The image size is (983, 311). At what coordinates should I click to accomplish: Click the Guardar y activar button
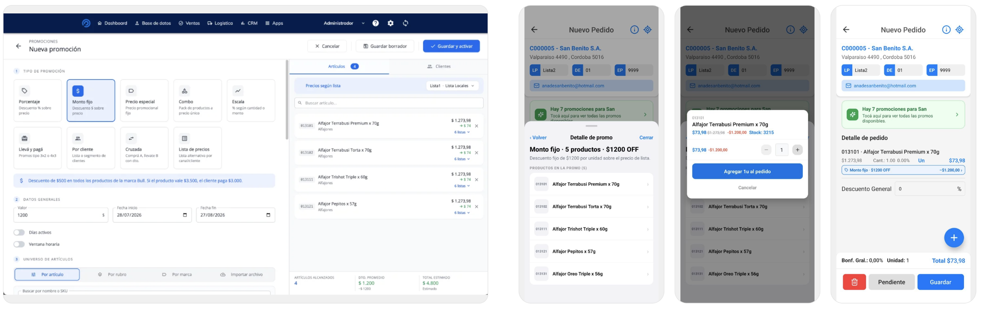point(451,46)
